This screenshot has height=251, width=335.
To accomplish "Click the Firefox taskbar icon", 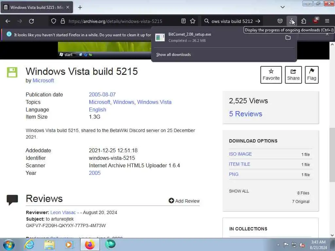I will (x=90, y=244).
